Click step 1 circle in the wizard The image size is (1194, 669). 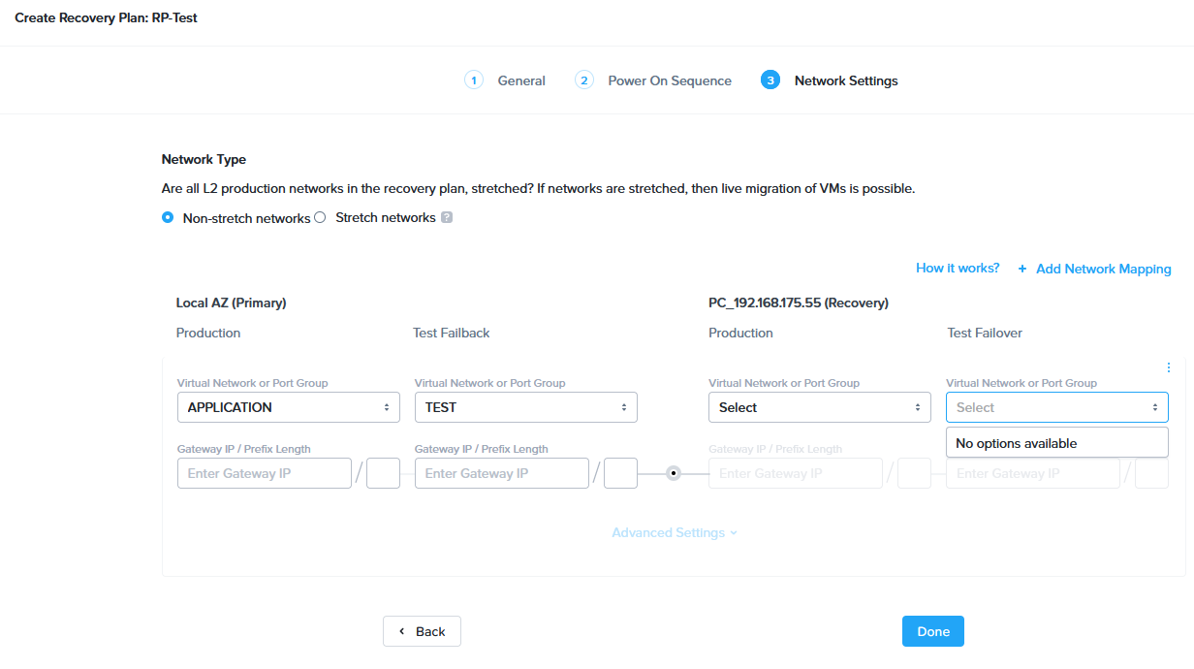click(x=474, y=80)
